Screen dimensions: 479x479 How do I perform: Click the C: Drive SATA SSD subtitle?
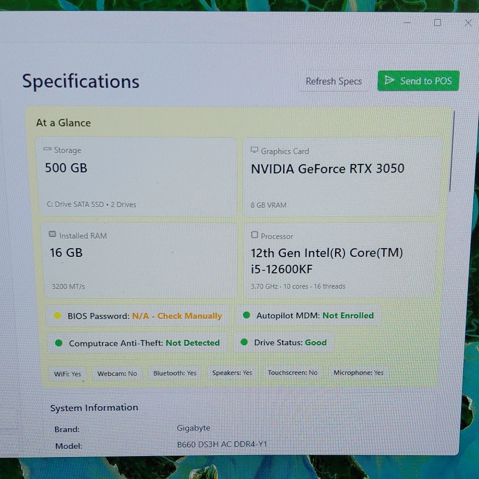(x=91, y=204)
